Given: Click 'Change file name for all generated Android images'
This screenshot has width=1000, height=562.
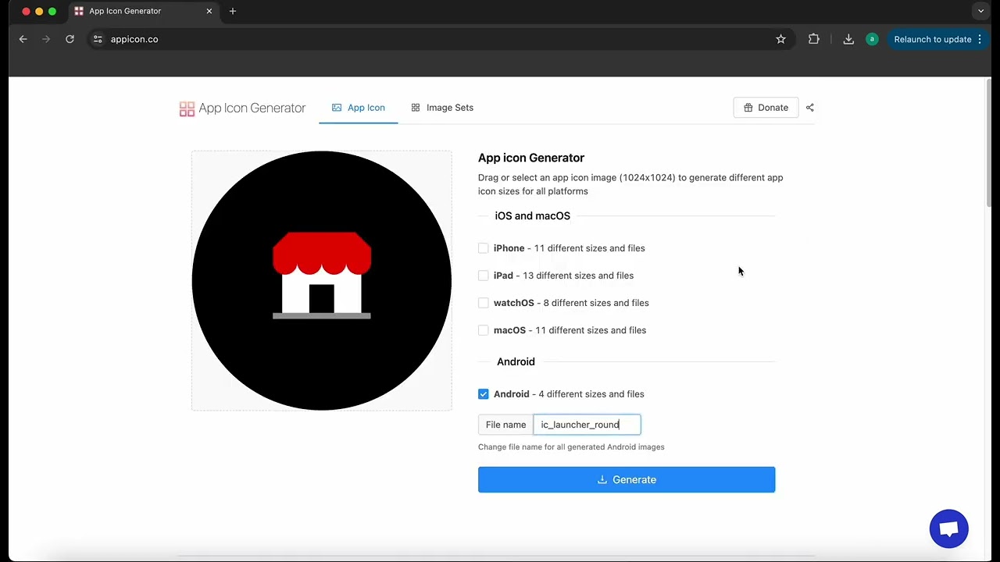Looking at the screenshot, I should coord(571,447).
